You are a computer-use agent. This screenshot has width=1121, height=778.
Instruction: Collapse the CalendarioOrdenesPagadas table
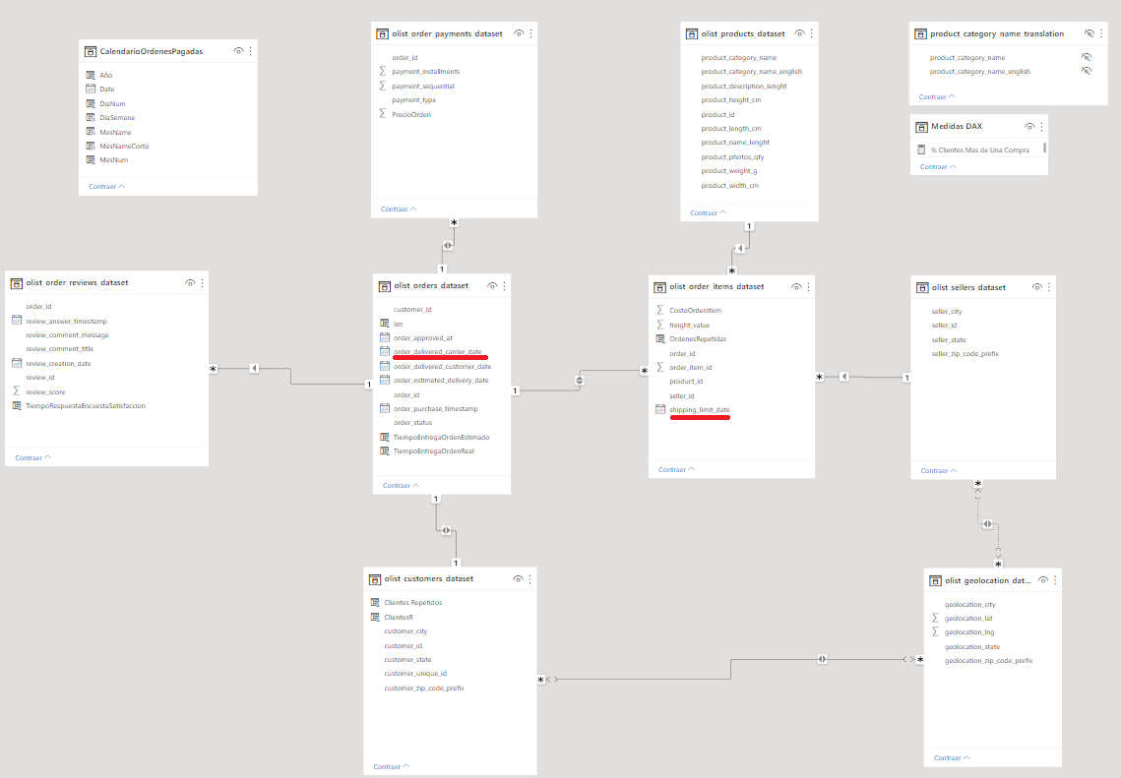pyautogui.click(x=106, y=187)
